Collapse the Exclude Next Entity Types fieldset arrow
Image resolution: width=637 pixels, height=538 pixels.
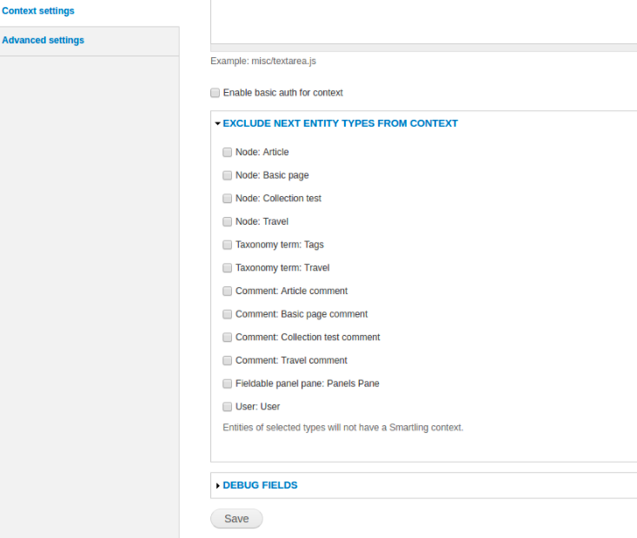pos(218,123)
